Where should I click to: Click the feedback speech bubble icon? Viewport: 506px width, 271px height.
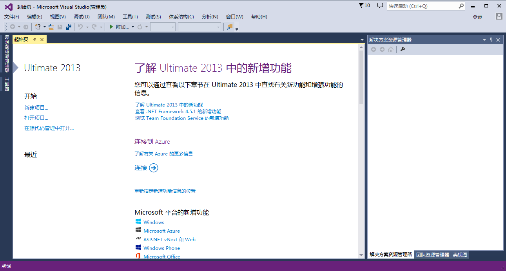380,5
